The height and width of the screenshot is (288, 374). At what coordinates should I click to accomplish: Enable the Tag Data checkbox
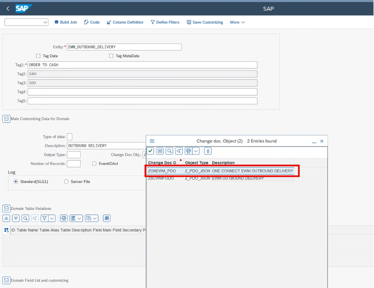[38, 56]
